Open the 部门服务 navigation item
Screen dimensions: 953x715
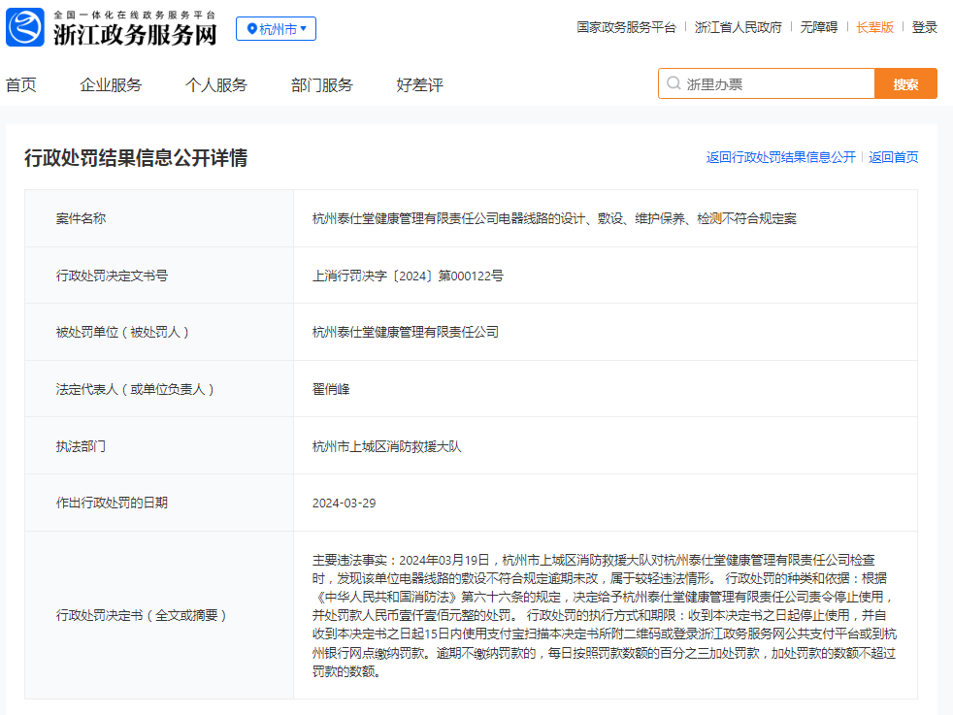pos(322,85)
